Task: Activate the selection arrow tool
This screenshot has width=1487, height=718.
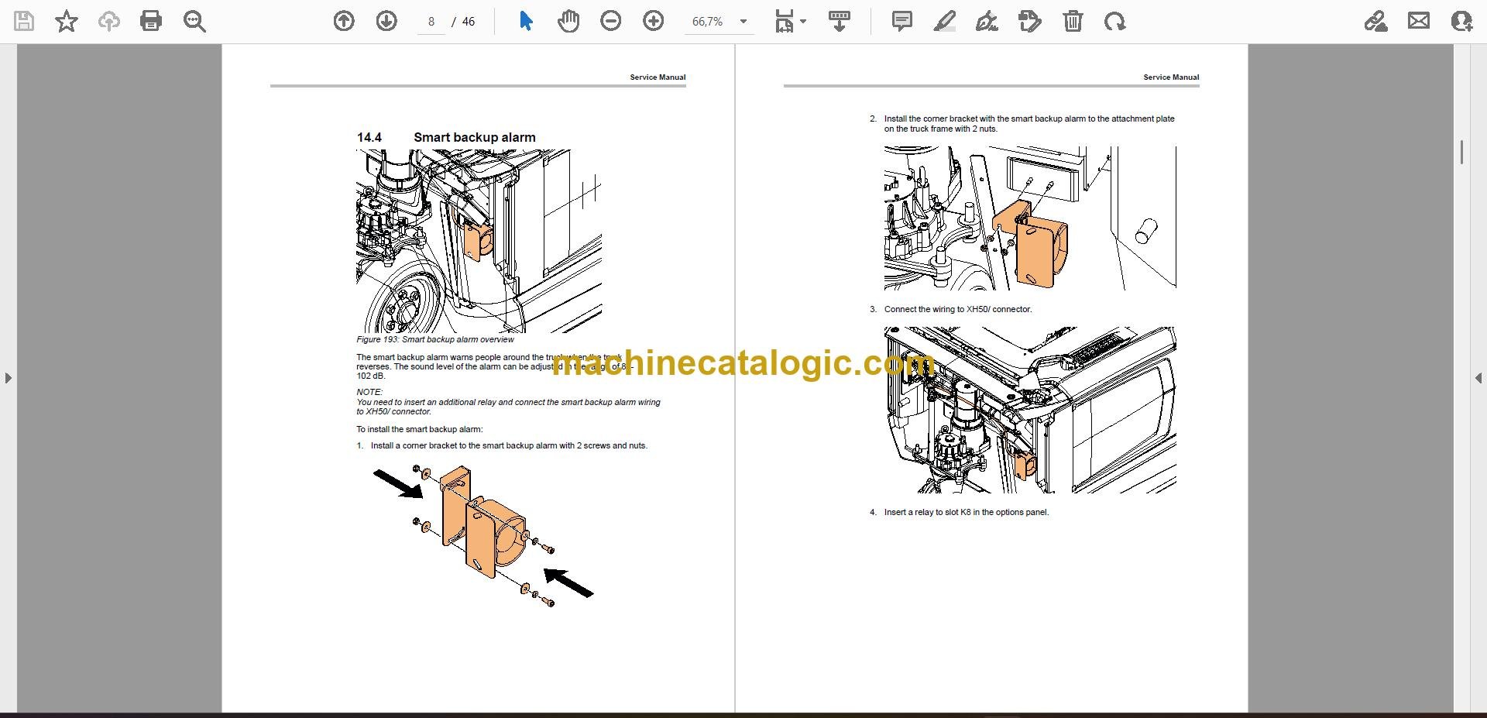Action: (x=526, y=21)
